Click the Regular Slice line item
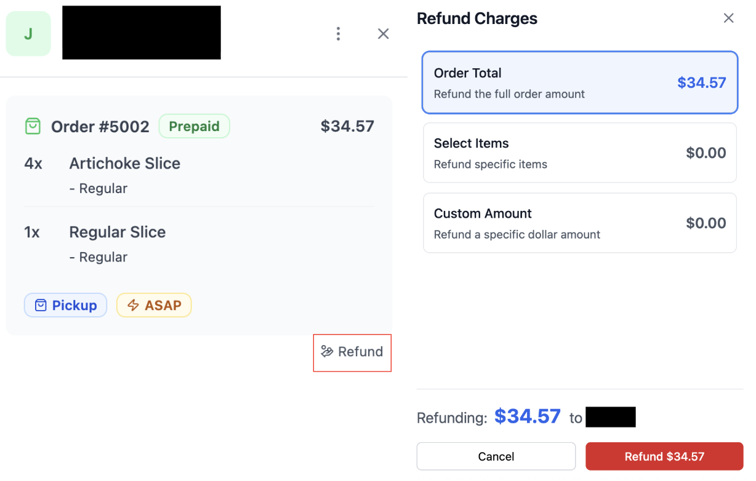Viewport: 756px width, 481px height. click(117, 233)
